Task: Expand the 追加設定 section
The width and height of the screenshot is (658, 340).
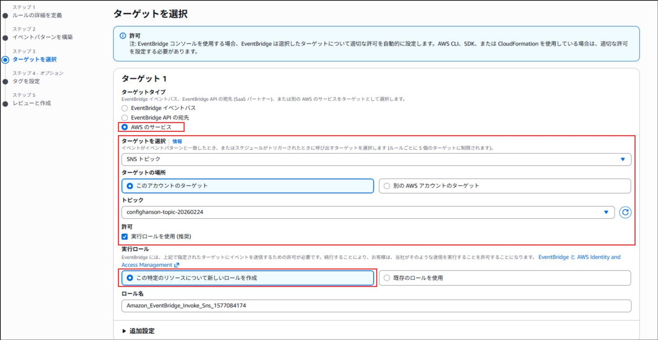Action: pyautogui.click(x=138, y=331)
